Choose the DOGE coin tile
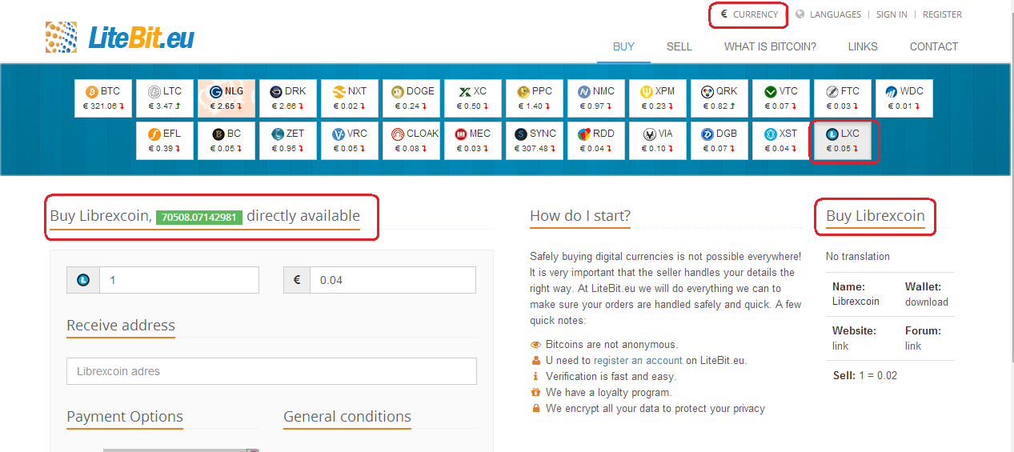The width and height of the screenshot is (1014, 452). [411, 98]
